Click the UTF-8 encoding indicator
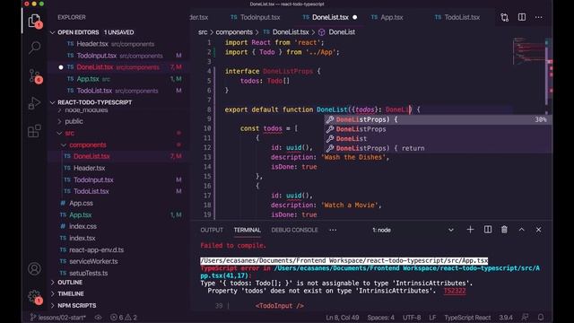 412,318
